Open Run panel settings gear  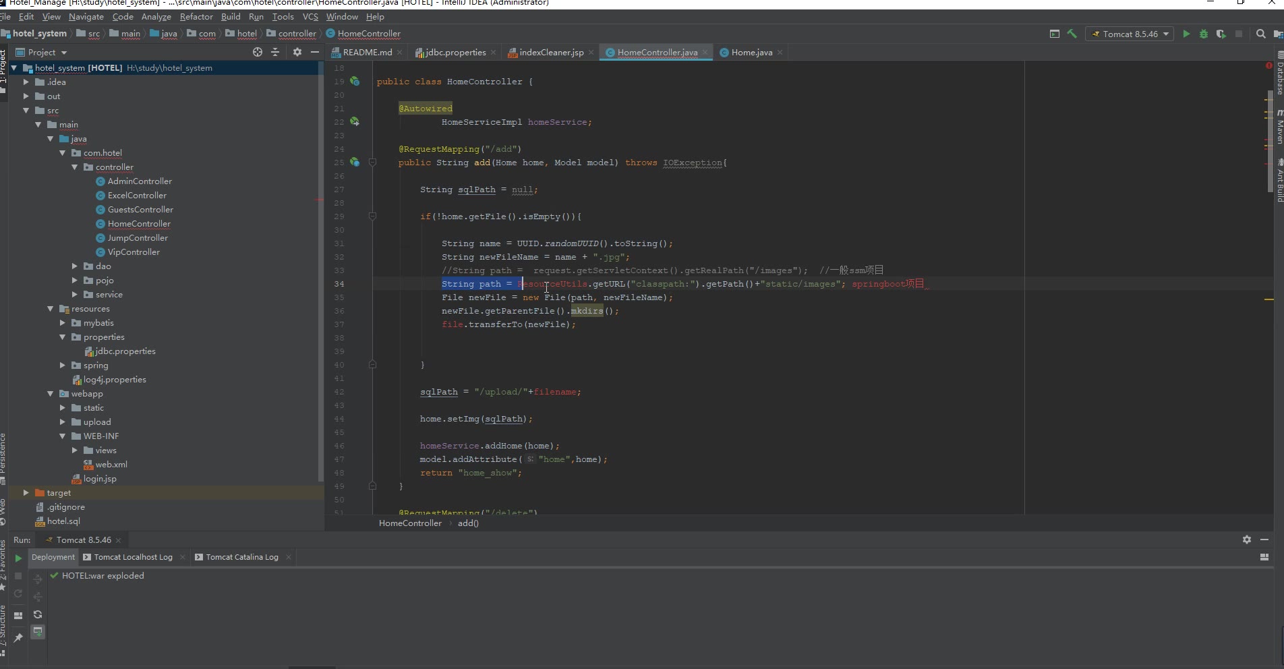tap(1247, 540)
